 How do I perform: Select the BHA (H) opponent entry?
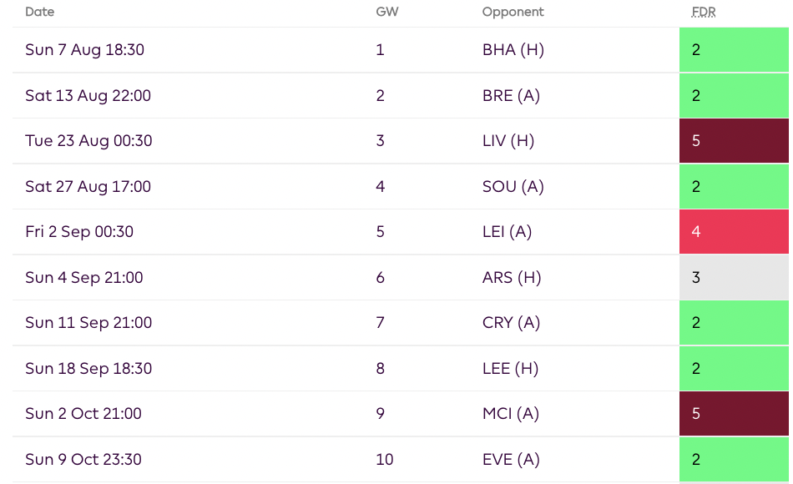pos(511,50)
